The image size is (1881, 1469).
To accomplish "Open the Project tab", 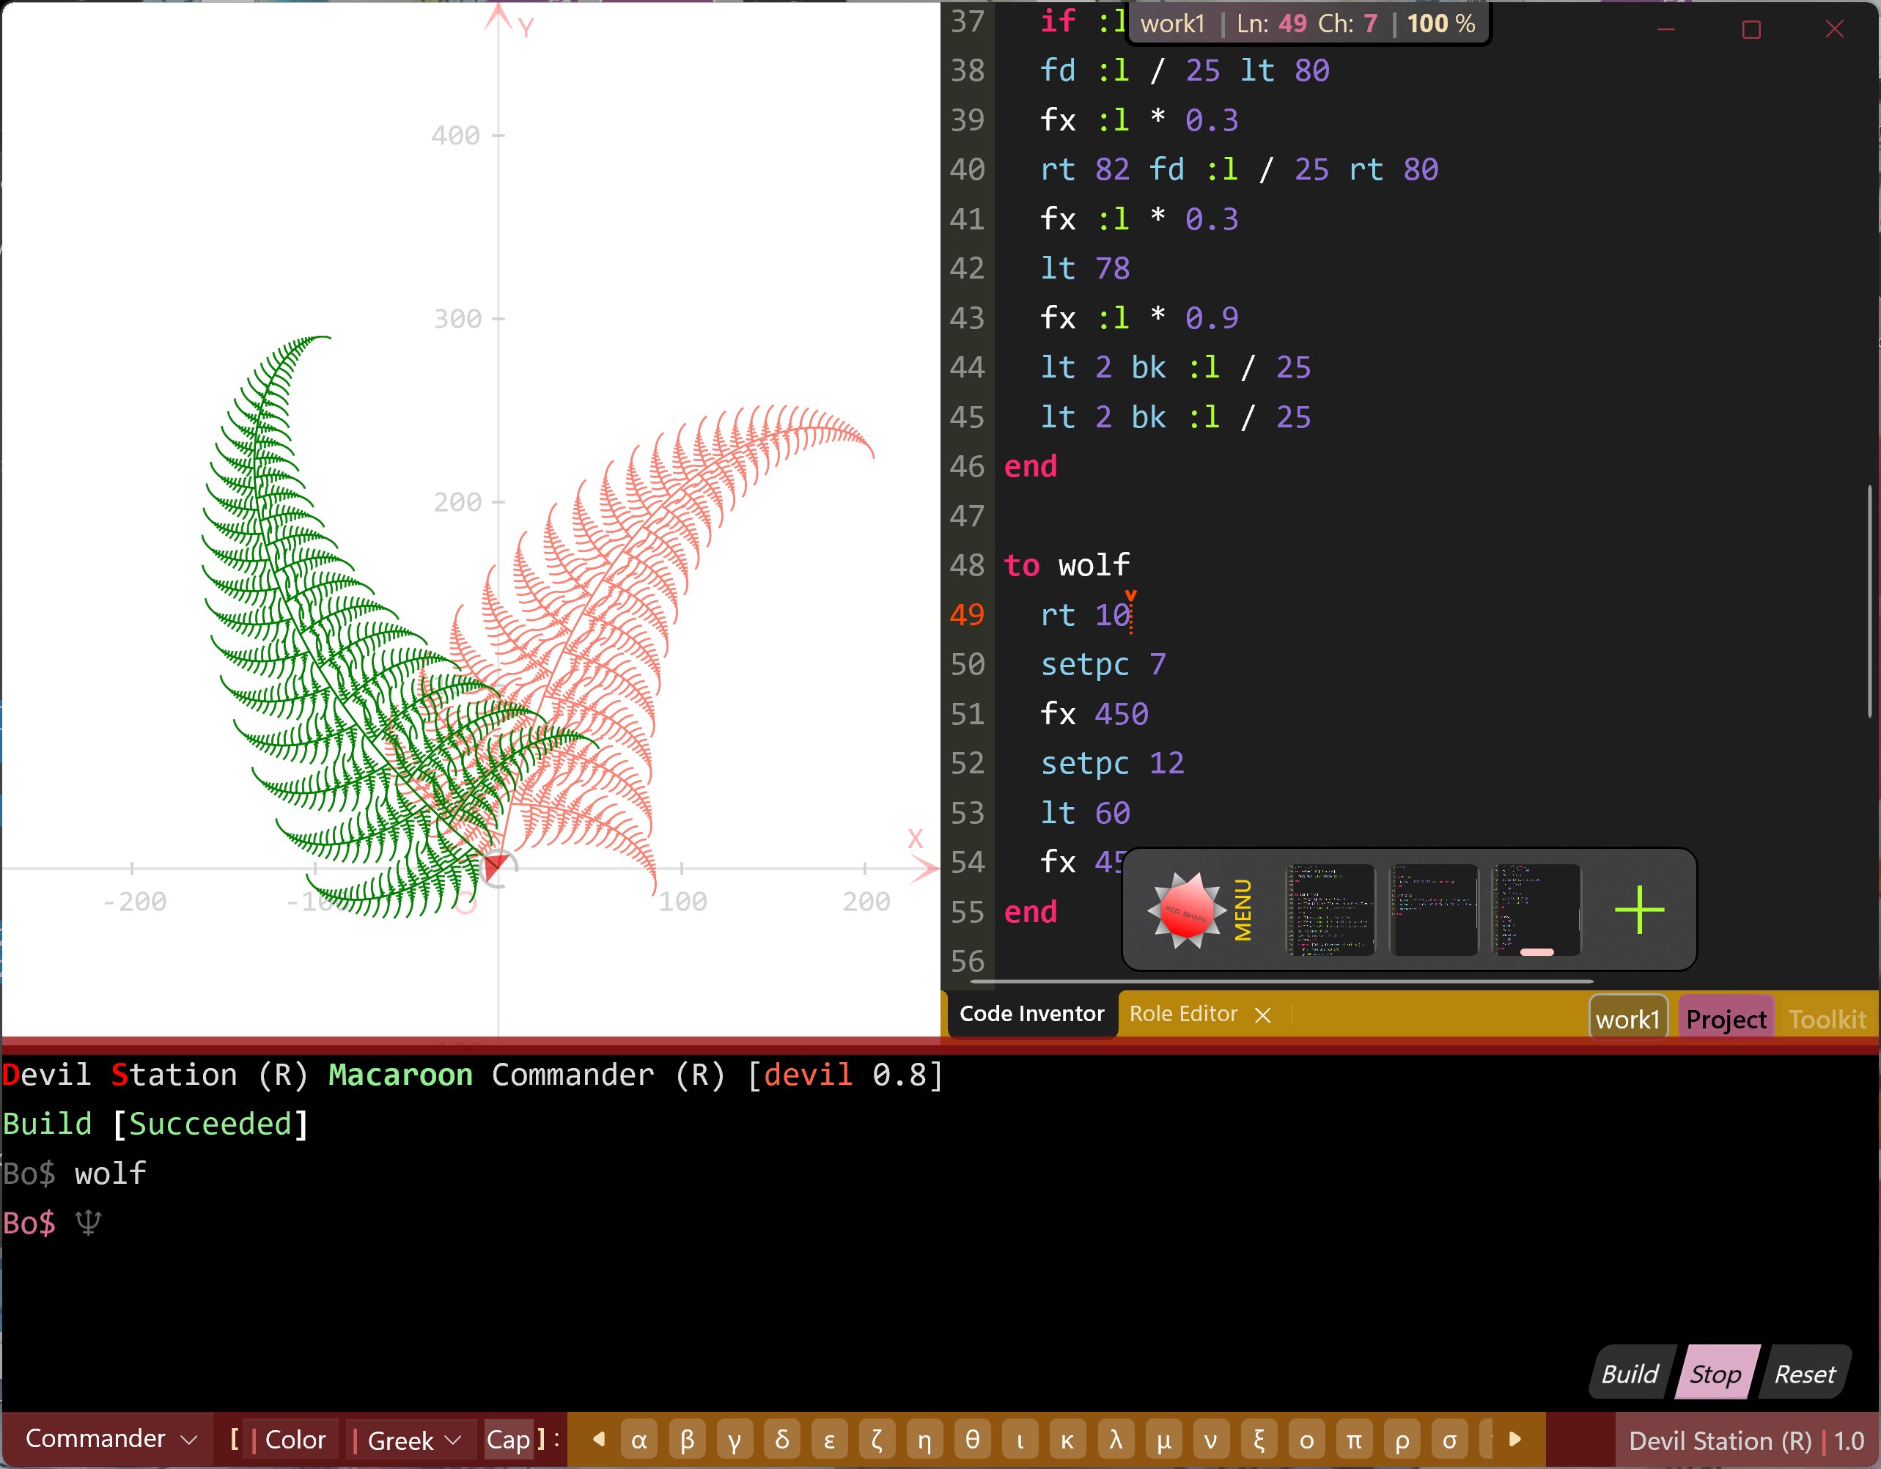I will tap(1725, 1020).
